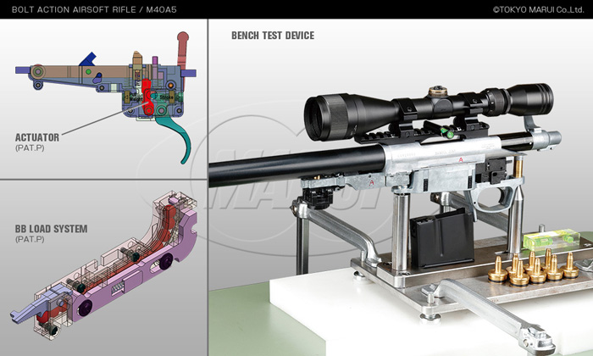
Task: Click the blue safety lever in diagram
Action: tap(88, 59)
